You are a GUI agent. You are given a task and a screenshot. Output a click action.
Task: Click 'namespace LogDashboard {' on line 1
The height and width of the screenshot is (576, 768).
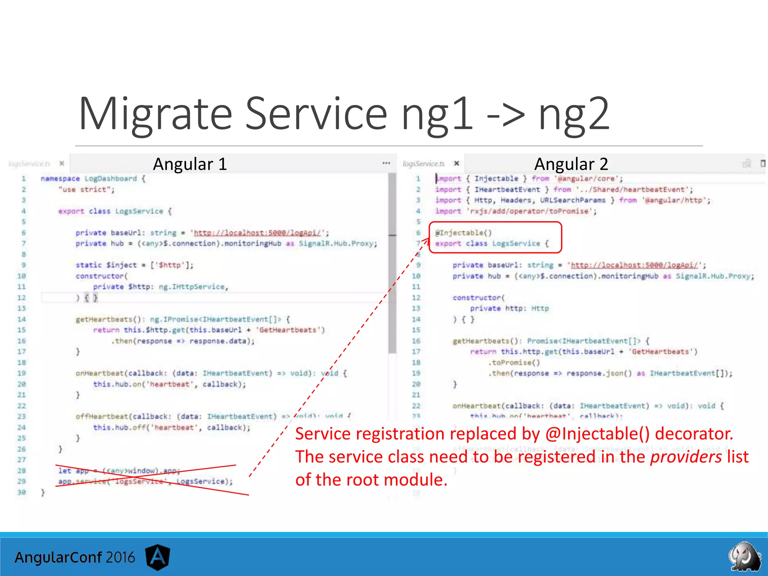pyautogui.click(x=93, y=179)
